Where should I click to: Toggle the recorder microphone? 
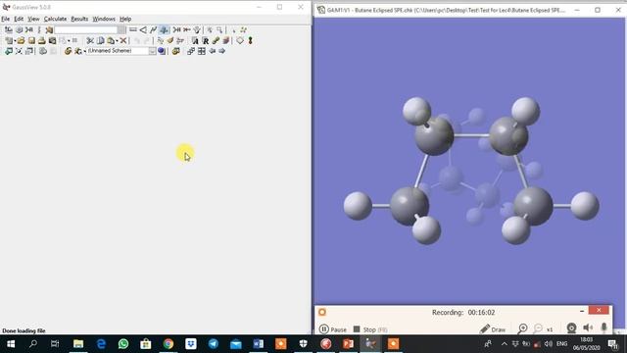tap(603, 328)
